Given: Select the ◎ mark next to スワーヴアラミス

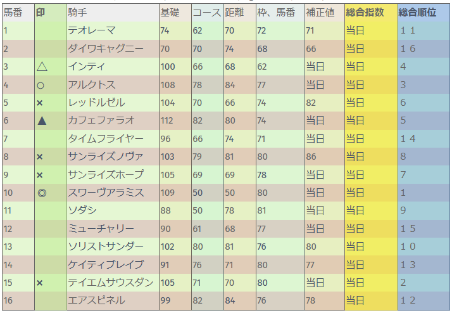Looking at the screenshot, I should pos(42,193).
